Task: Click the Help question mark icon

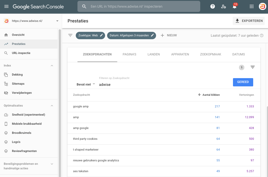Action: [x=212, y=7]
